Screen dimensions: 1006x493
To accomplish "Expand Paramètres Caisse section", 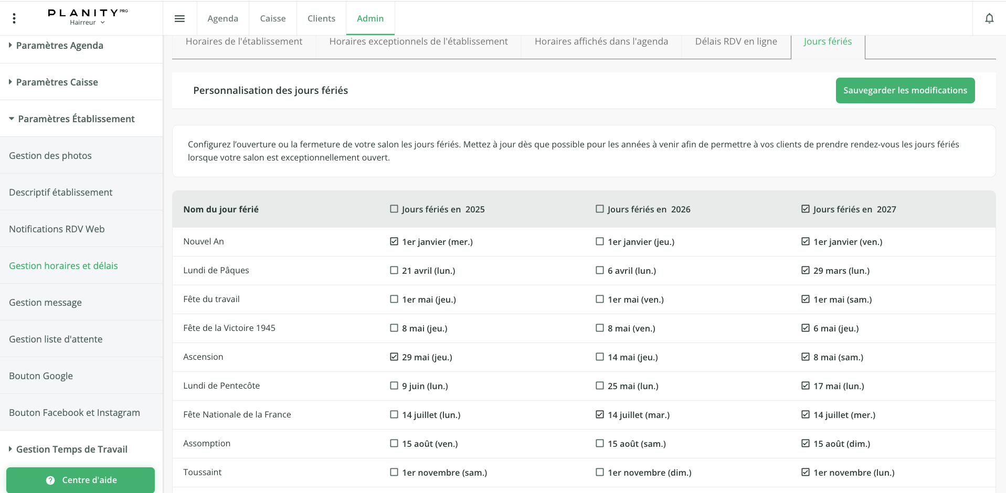I will [57, 82].
